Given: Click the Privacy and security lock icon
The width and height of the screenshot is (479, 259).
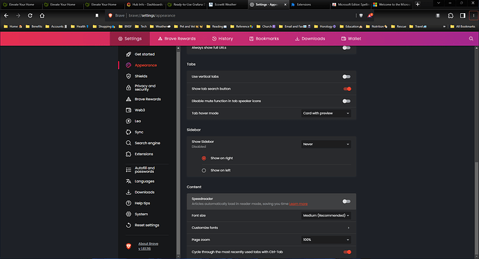Looking at the screenshot, I should tap(128, 88).
